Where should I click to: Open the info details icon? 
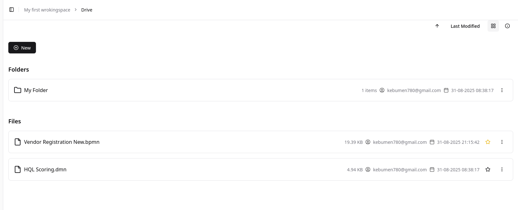click(x=507, y=26)
